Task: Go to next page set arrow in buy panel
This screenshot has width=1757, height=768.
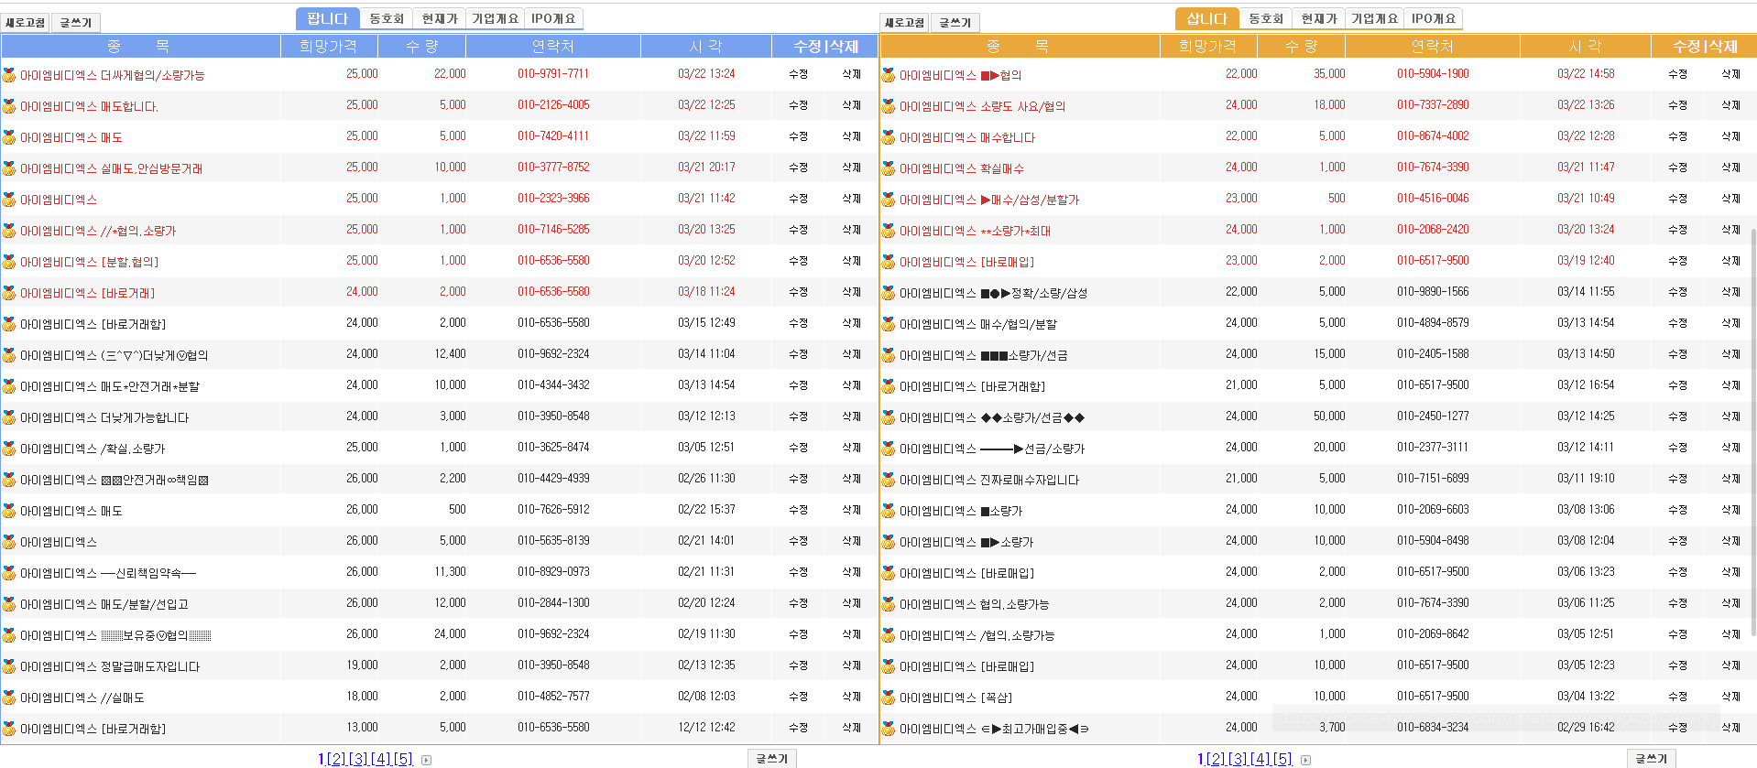Action: coord(1305,760)
